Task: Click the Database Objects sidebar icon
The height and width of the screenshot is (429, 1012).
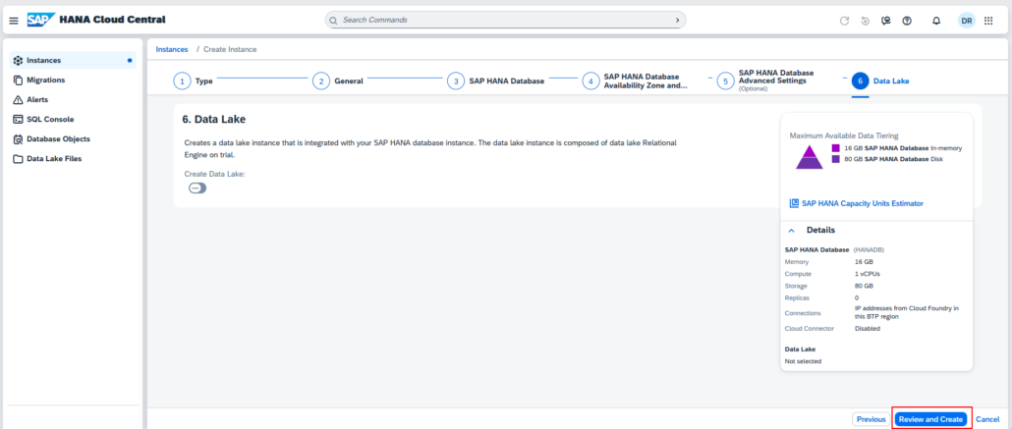Action: [18, 139]
